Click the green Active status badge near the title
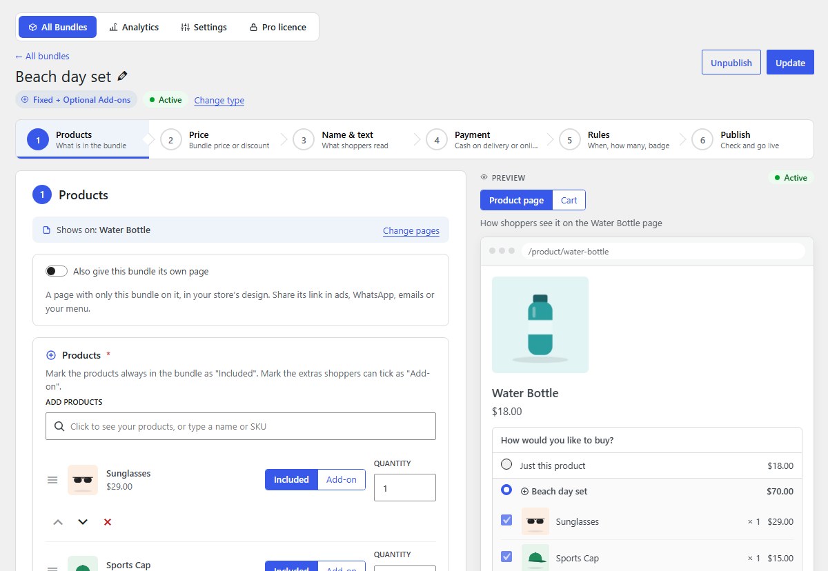The width and height of the screenshot is (828, 571). 166,100
